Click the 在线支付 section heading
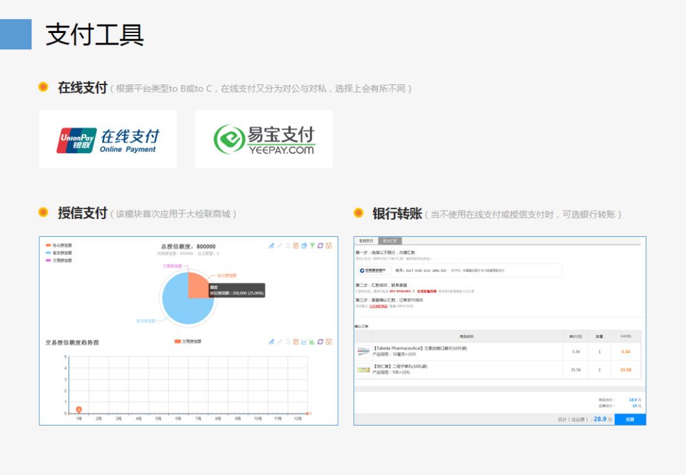Image resolution: width=686 pixels, height=475 pixels. pyautogui.click(x=83, y=88)
